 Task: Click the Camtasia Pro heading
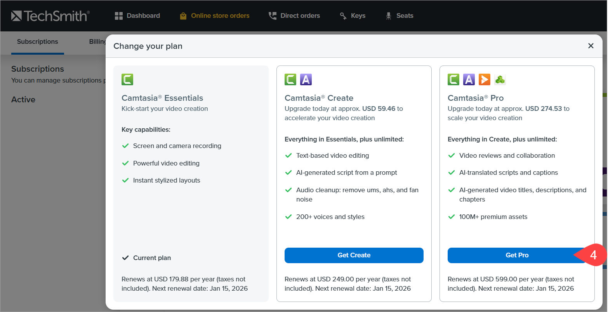click(x=476, y=98)
